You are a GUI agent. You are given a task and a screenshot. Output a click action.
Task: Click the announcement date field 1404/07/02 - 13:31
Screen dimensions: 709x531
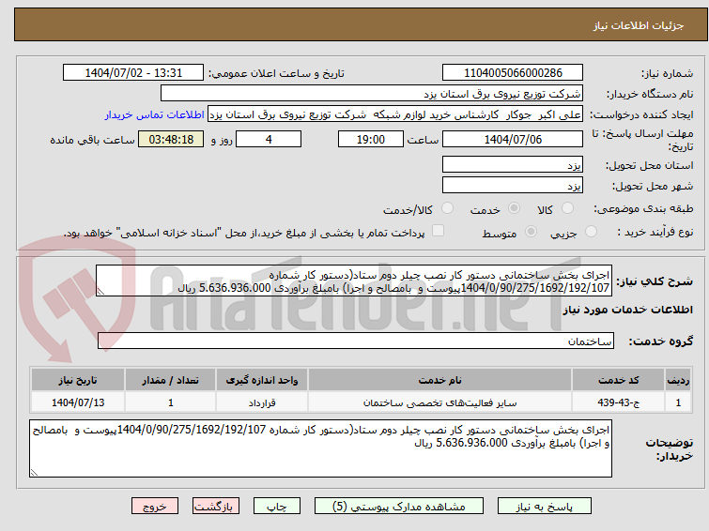click(133, 73)
